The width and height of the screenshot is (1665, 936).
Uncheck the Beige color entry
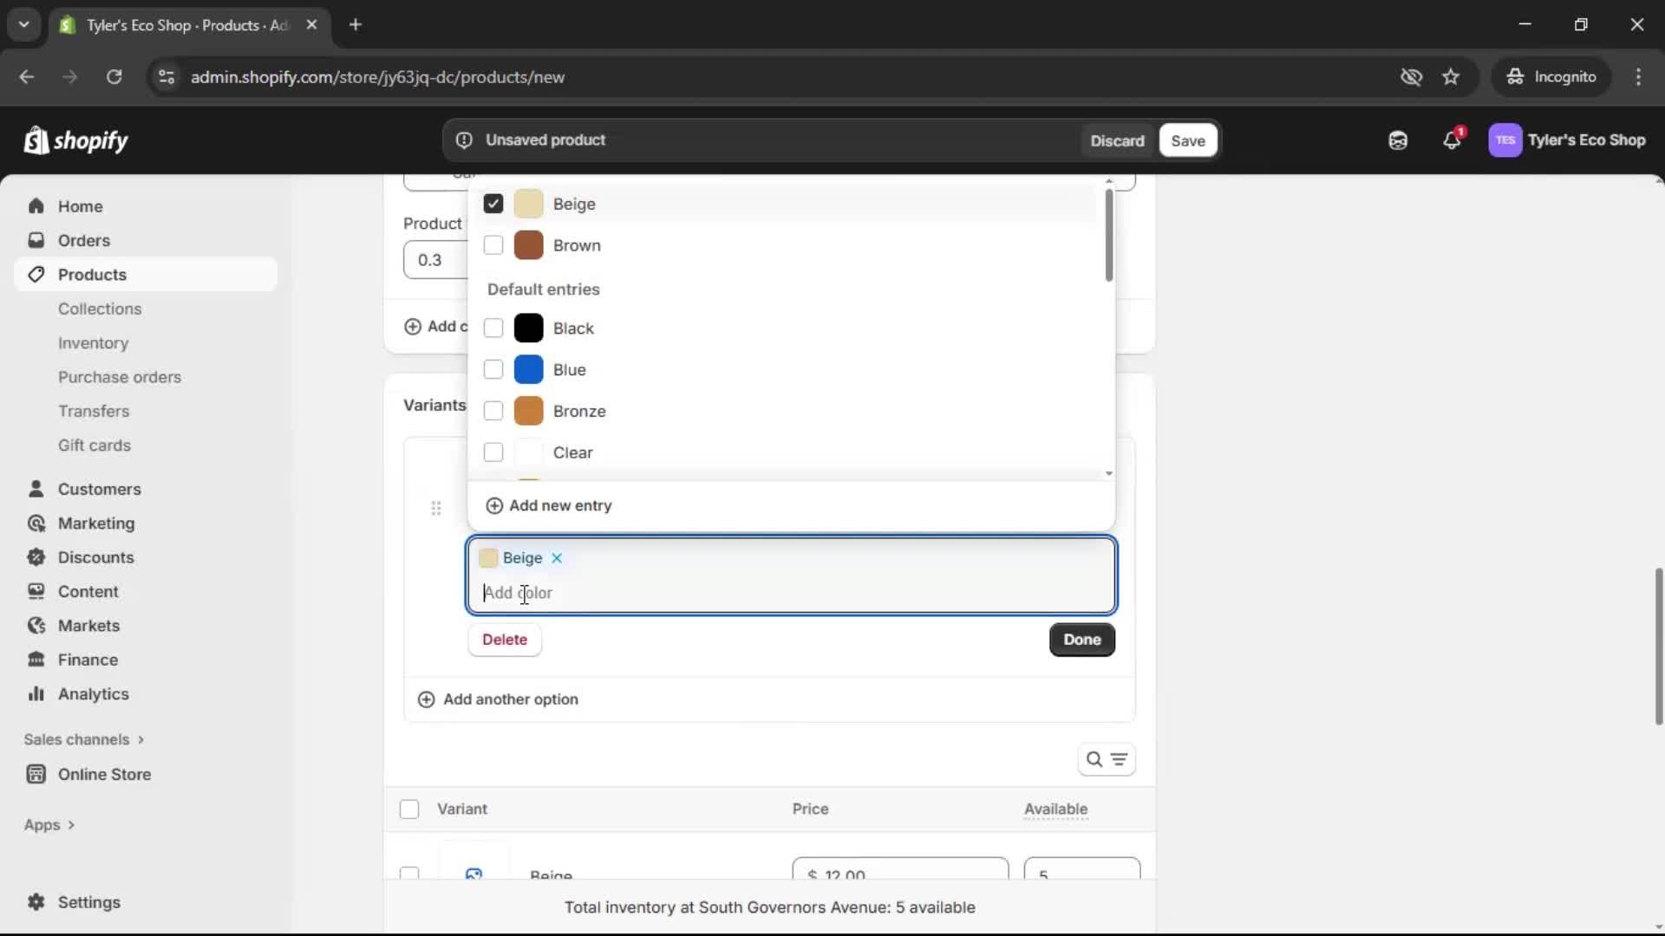[493, 203]
